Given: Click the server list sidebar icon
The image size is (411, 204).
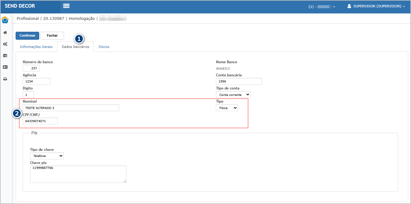Looking at the screenshot, I should pyautogui.click(x=5, y=56).
